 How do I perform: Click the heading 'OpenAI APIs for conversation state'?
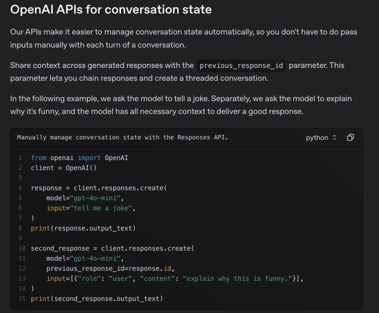(x=111, y=9)
